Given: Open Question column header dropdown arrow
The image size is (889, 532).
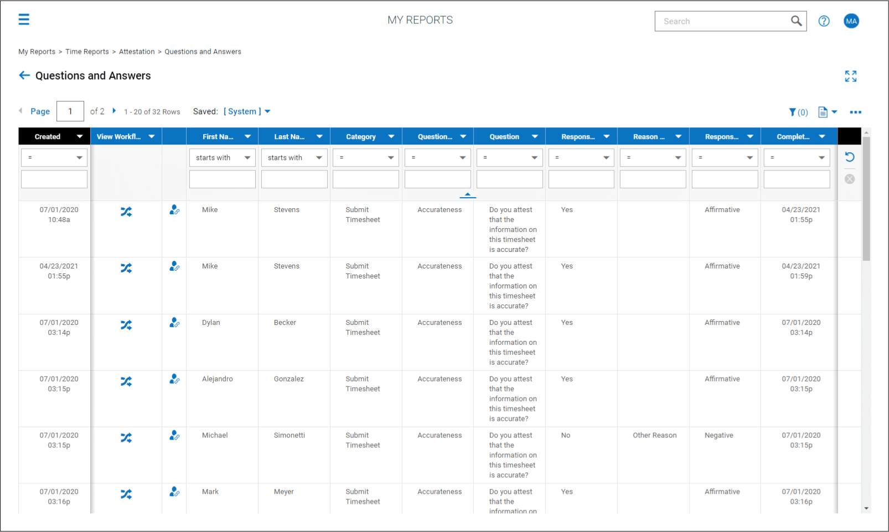Looking at the screenshot, I should point(535,137).
